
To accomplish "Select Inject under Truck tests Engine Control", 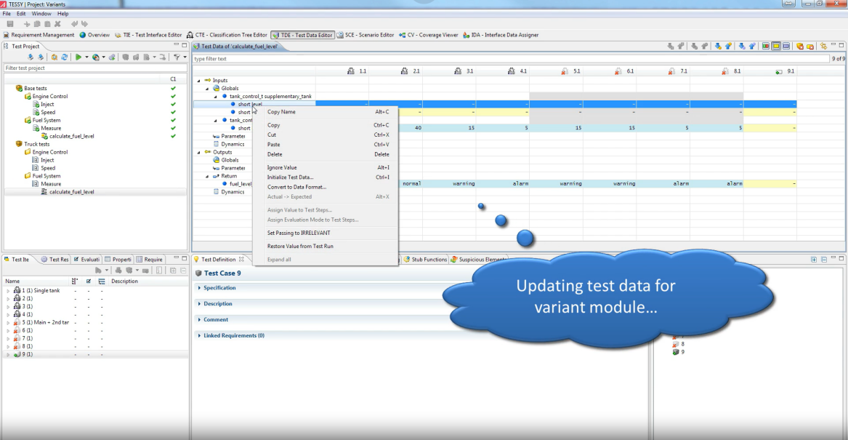I will click(x=47, y=160).
